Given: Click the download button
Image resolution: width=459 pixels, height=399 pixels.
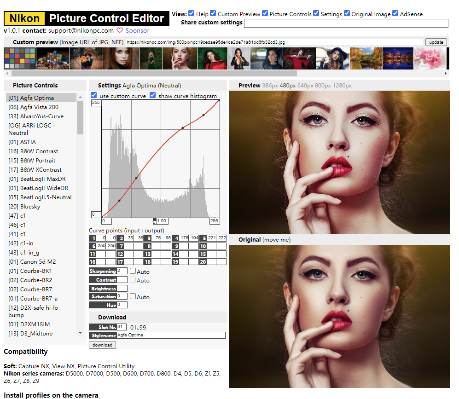Looking at the screenshot, I should [x=103, y=345].
